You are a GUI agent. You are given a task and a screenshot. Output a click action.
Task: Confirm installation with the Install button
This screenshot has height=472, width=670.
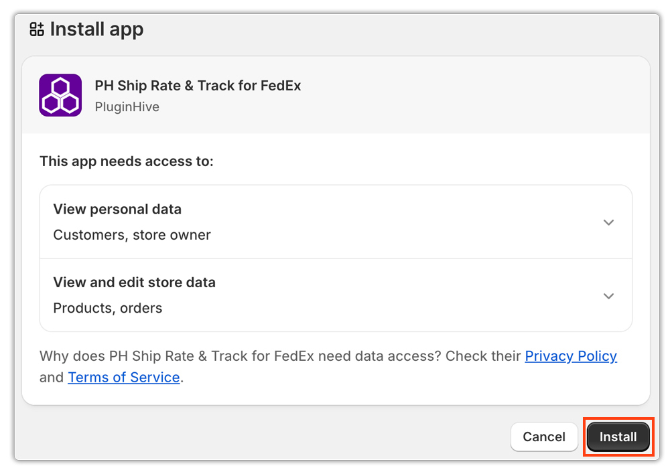618,437
